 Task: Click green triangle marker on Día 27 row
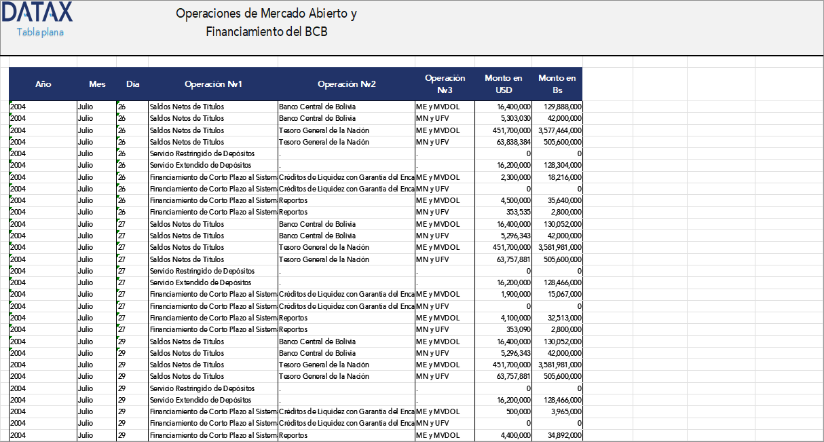pyautogui.click(x=117, y=221)
